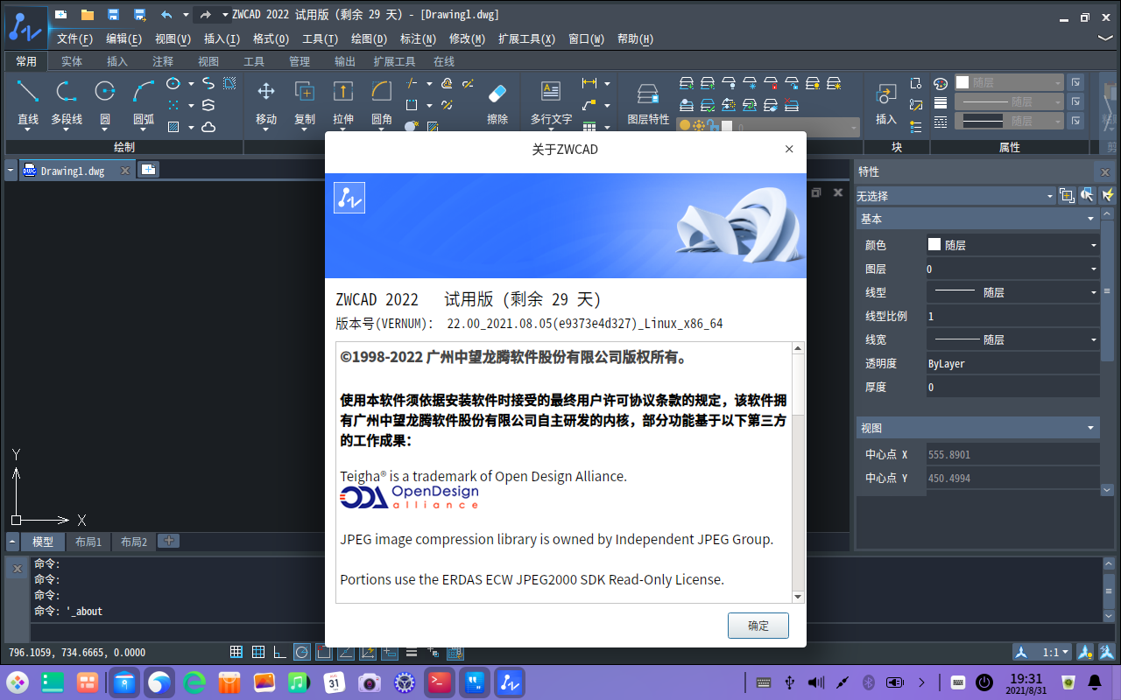
Task: Select the Arc (圆弧) tool
Action: pyautogui.click(x=144, y=103)
